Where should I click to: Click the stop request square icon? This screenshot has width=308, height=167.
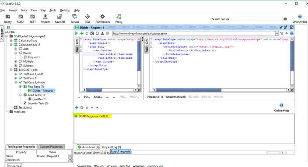tap(108, 33)
